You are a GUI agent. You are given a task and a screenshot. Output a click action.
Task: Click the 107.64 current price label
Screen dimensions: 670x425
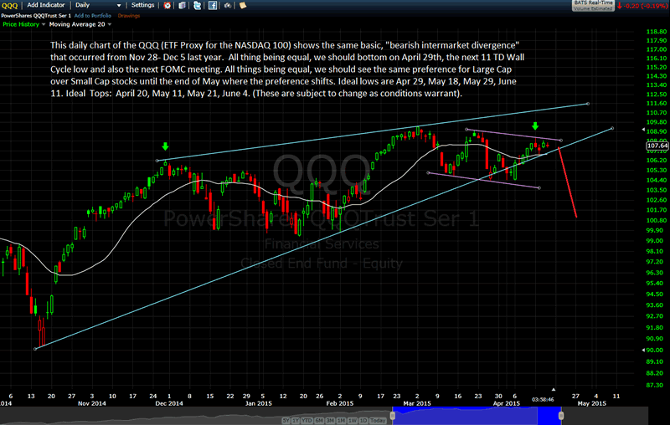coord(657,146)
